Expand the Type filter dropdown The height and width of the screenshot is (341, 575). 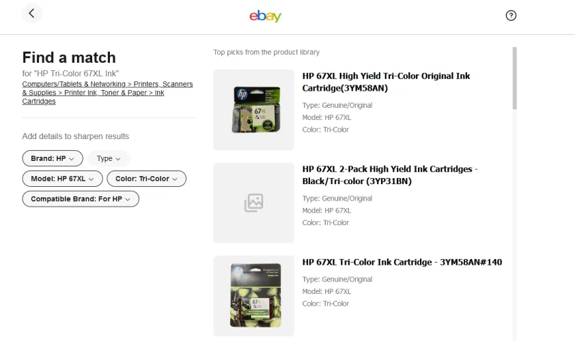pyautogui.click(x=108, y=158)
